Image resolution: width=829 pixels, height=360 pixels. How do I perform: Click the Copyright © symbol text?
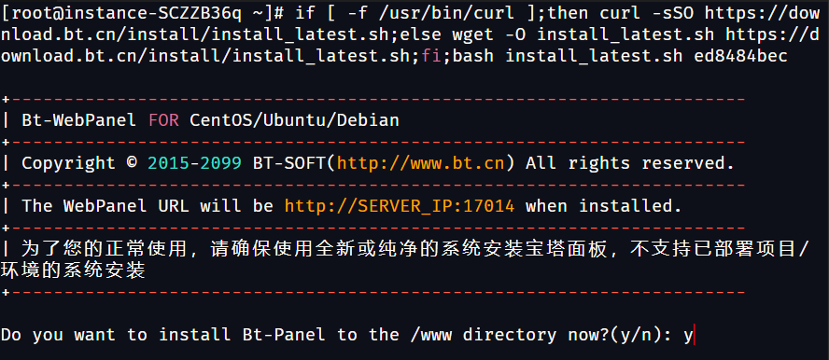pos(79,163)
